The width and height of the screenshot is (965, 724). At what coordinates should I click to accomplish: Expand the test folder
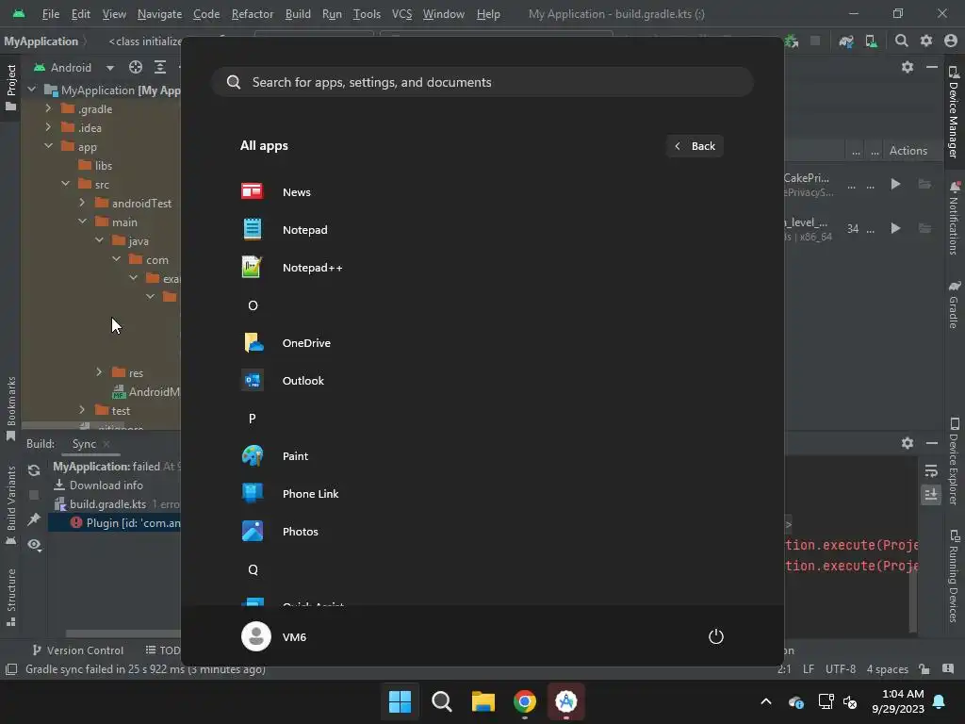(82, 410)
